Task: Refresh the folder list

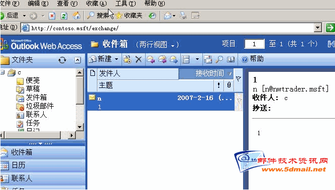Action: pos(62,60)
